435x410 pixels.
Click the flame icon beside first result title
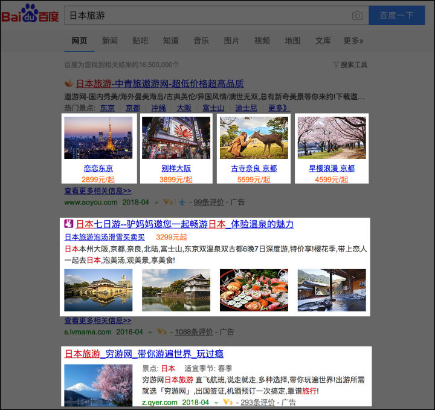(69, 83)
